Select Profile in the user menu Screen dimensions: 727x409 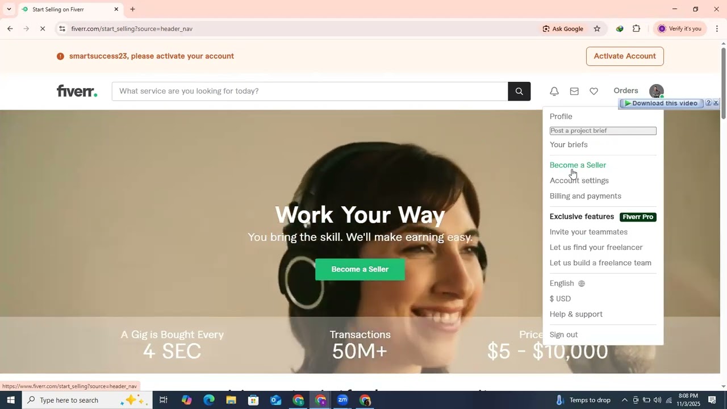(x=561, y=116)
